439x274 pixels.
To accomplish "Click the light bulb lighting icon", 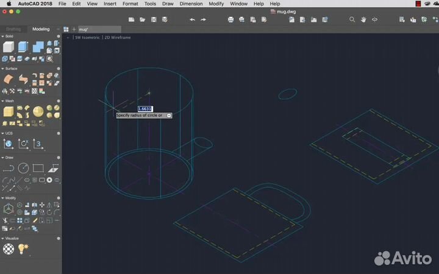I will click(23, 249).
